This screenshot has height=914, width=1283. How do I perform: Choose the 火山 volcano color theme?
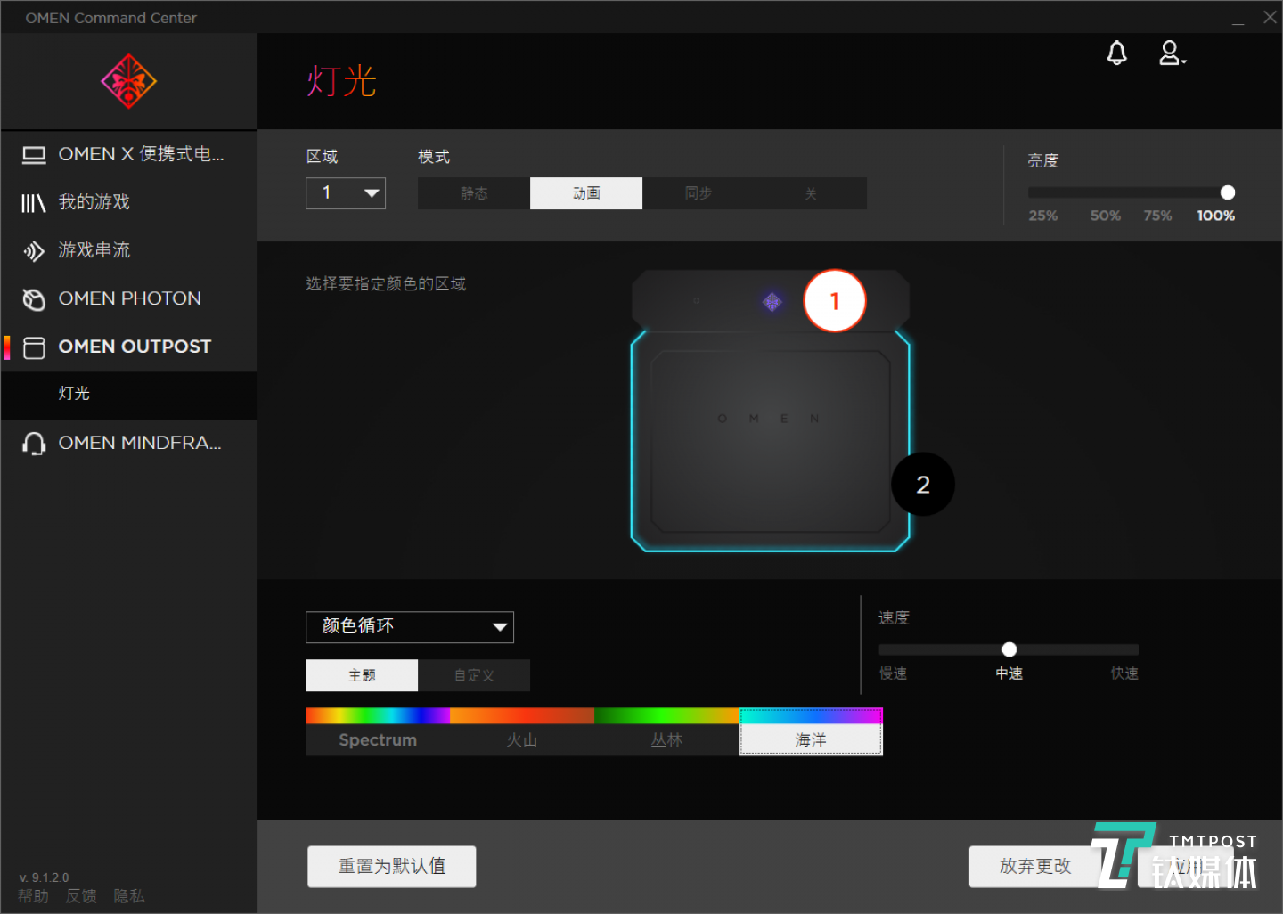[522, 739]
